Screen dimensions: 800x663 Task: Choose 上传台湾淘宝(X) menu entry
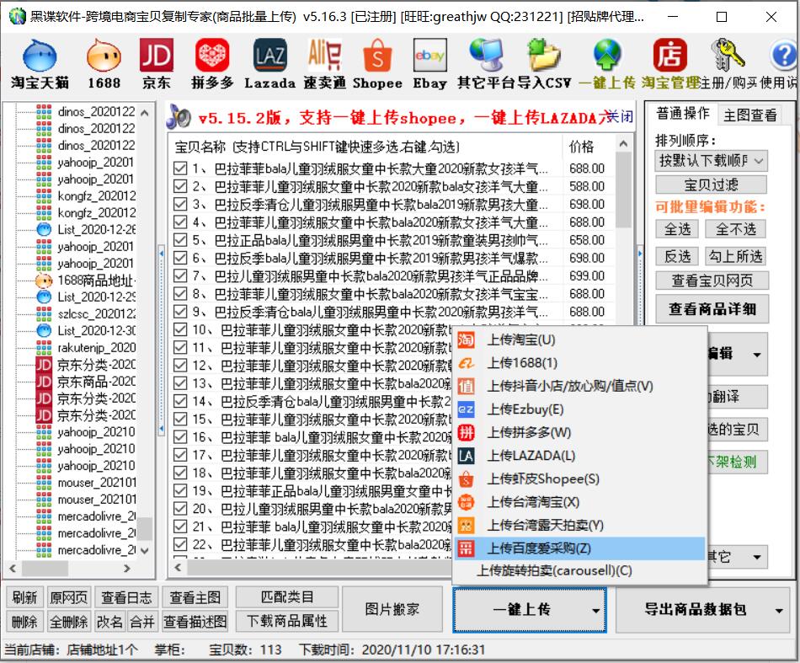tap(579, 502)
